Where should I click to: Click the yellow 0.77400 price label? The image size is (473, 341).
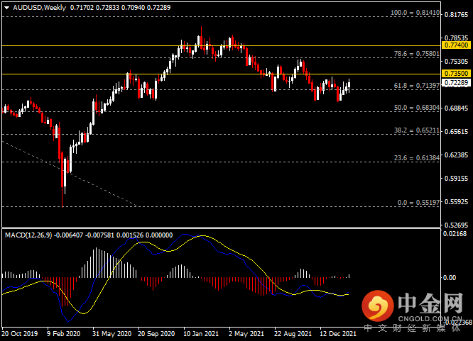click(x=456, y=45)
